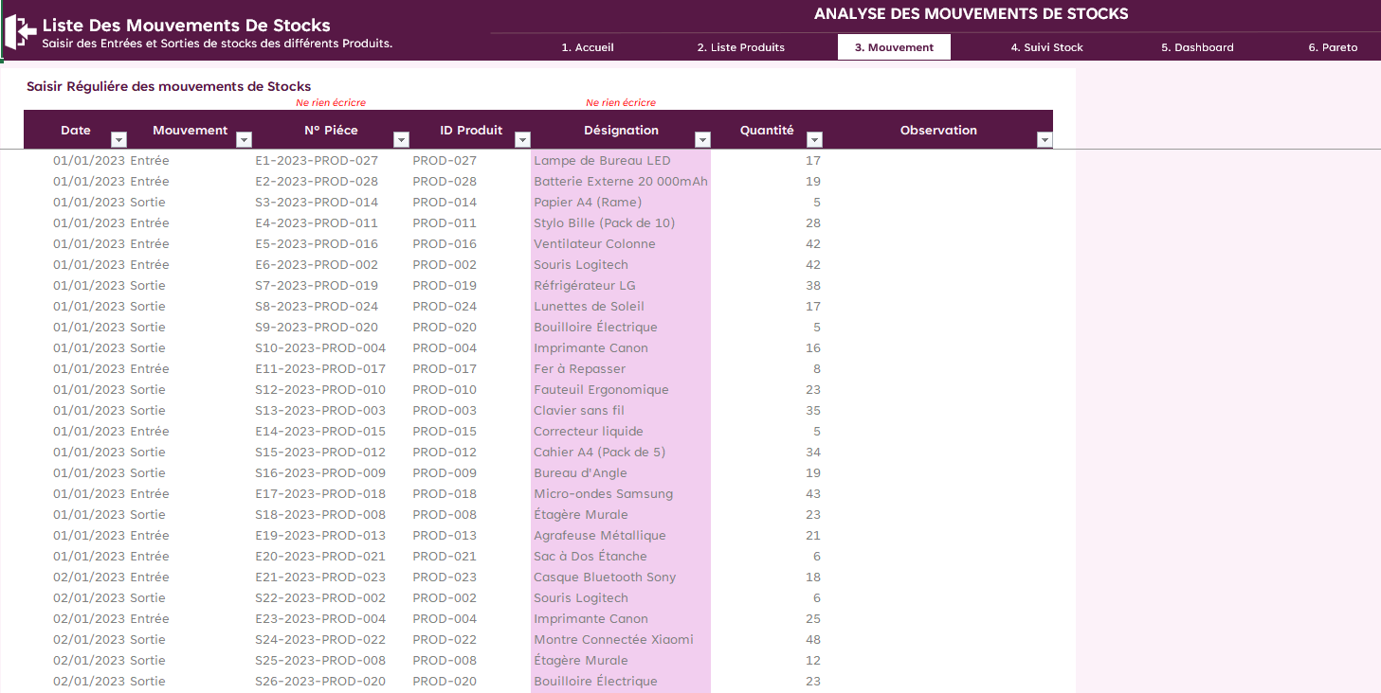Image resolution: width=1381 pixels, height=693 pixels.
Task: Click cell S9-2023-PROD-020
Action: (317, 328)
